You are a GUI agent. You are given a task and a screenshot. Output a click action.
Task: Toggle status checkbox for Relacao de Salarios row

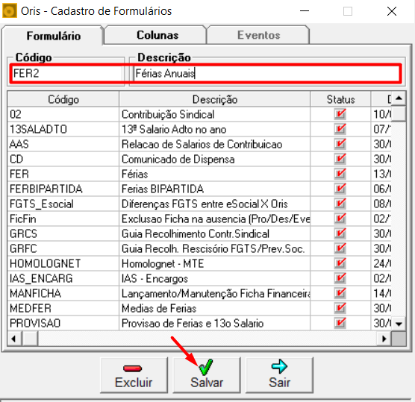(340, 144)
